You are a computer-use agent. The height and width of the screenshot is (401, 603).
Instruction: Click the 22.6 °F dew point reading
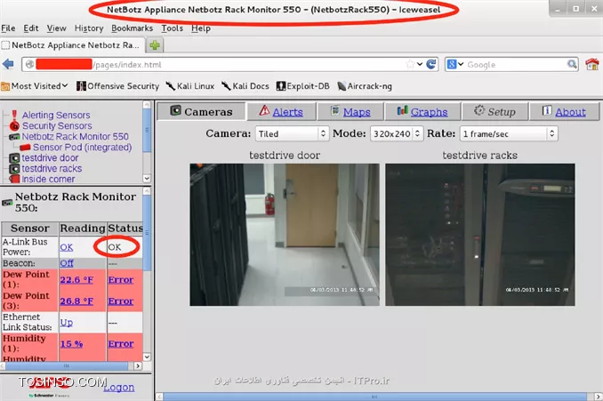point(76,279)
